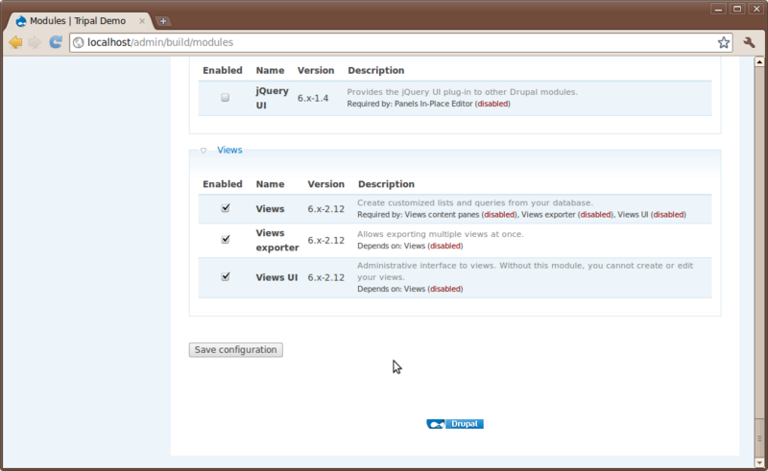Viewport: 768px width, 471px height.
Task: Click the jQuery UI module name
Action: point(272,98)
